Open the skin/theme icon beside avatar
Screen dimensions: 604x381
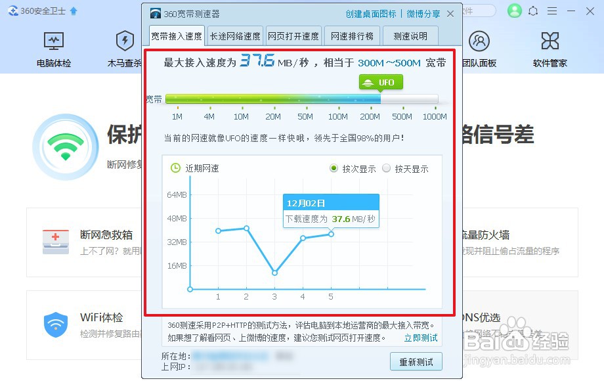(x=533, y=11)
